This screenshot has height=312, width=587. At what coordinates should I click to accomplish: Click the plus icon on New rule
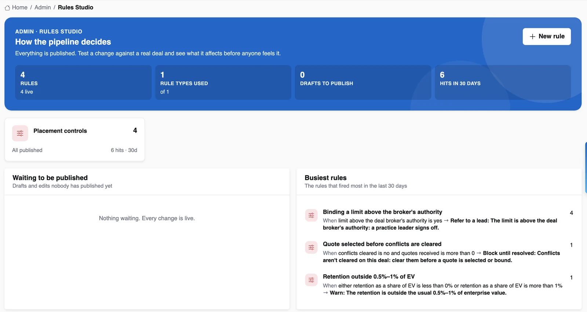[532, 37]
